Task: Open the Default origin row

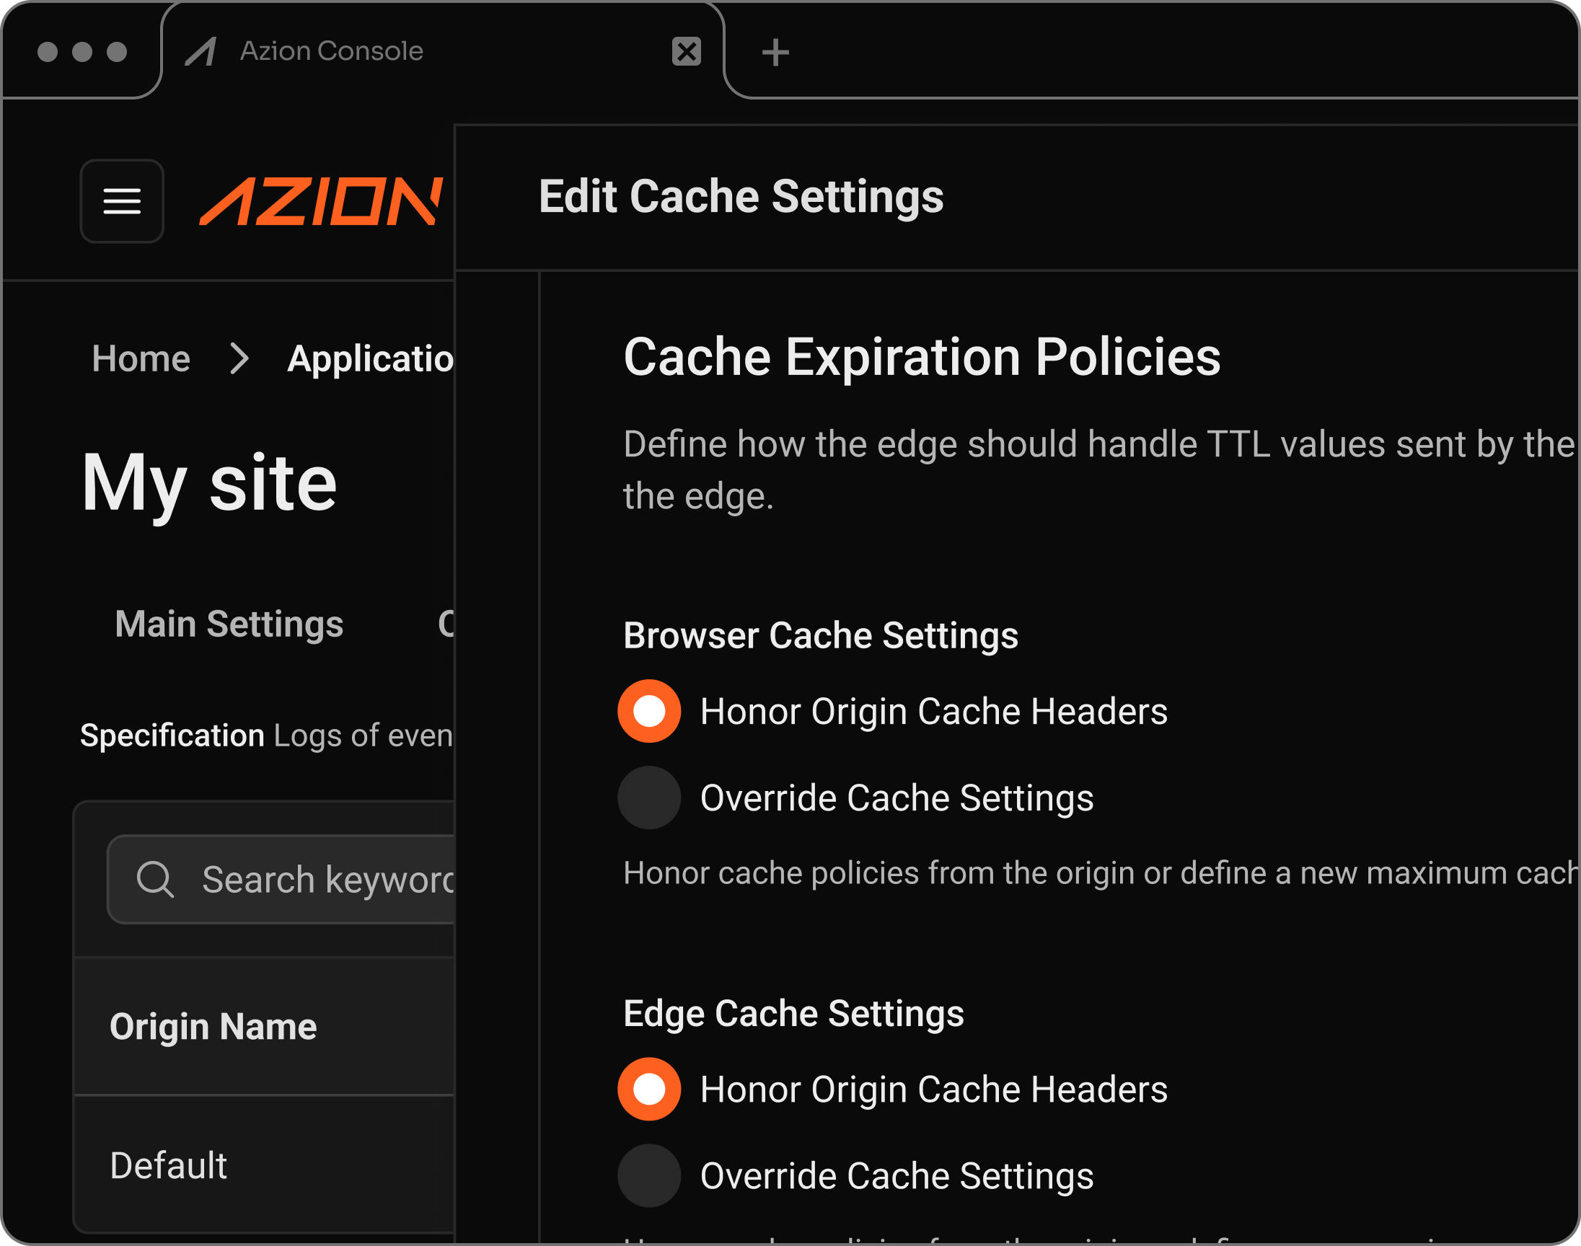Action: pos(169,1165)
